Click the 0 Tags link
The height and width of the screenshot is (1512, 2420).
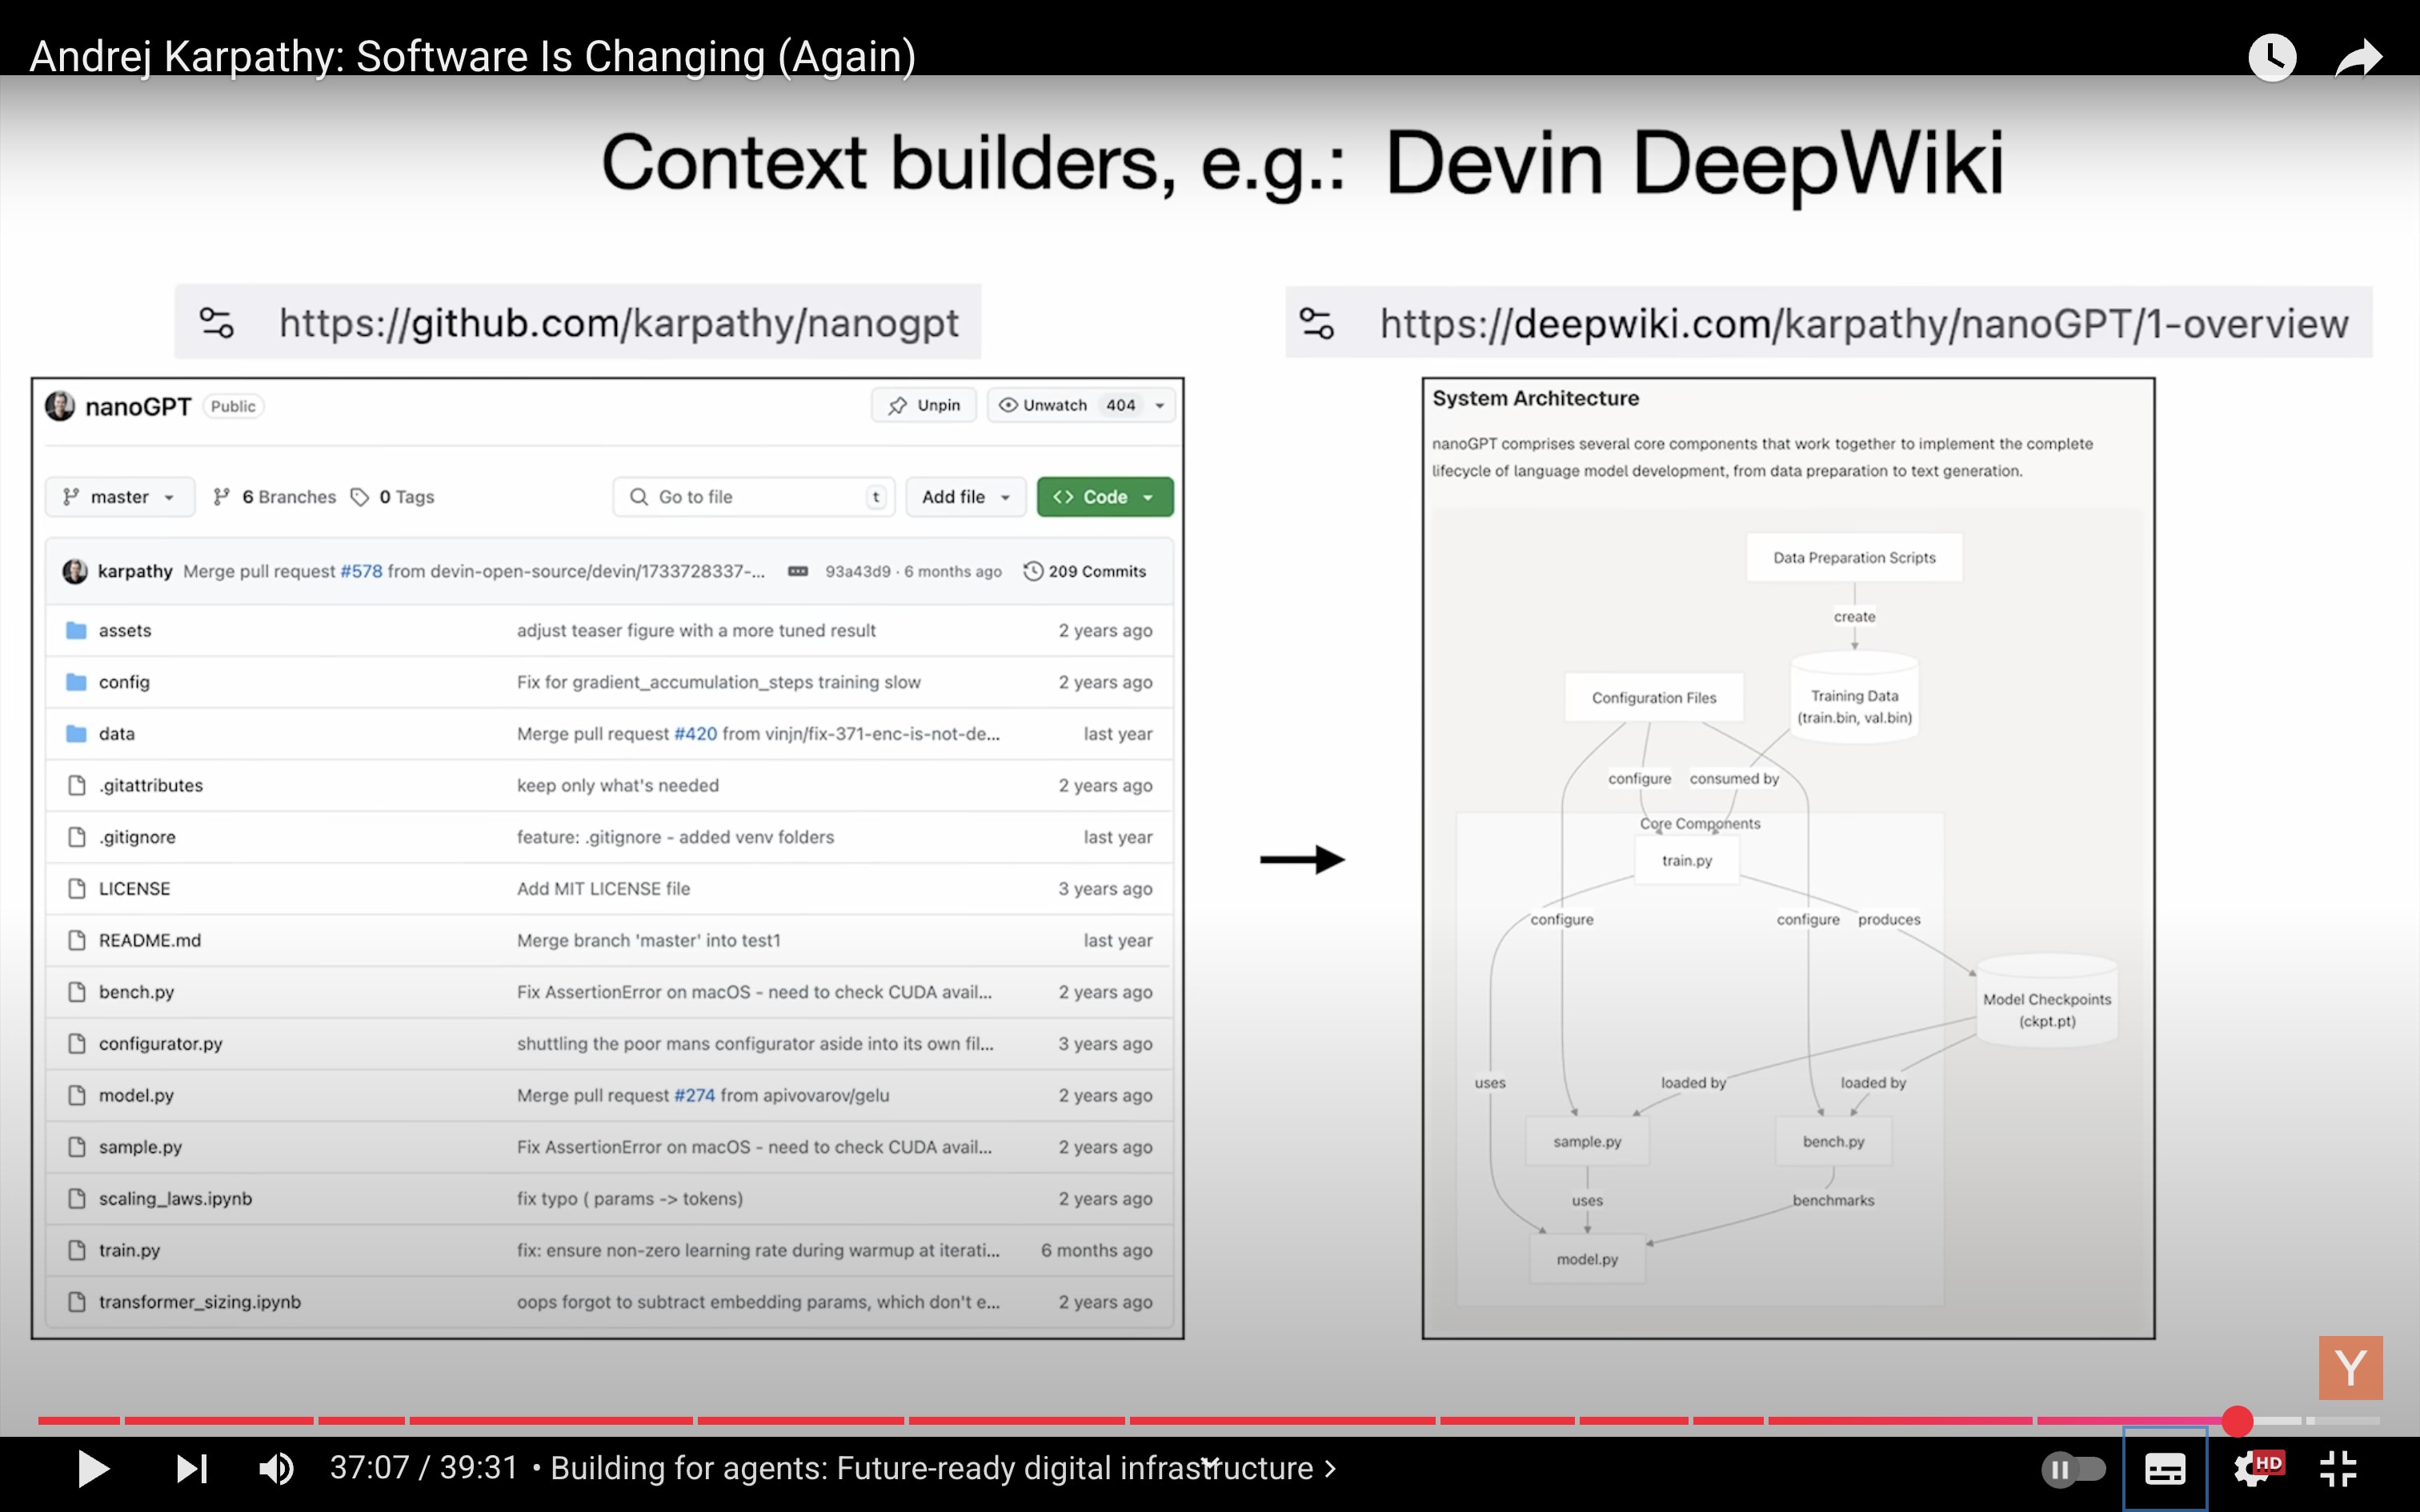pos(393,497)
